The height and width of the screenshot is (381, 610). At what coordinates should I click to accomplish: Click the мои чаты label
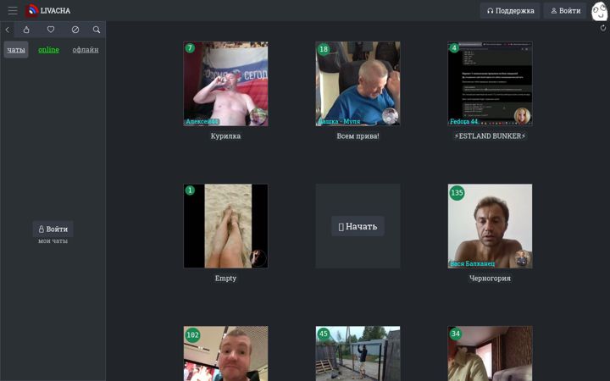[53, 241]
